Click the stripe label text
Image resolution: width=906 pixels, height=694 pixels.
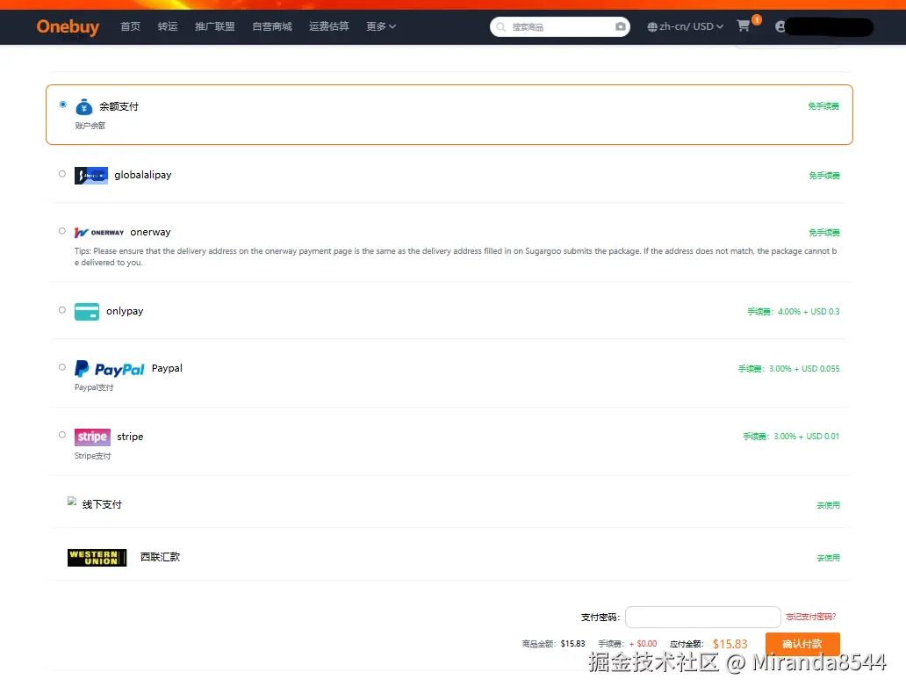(x=130, y=437)
